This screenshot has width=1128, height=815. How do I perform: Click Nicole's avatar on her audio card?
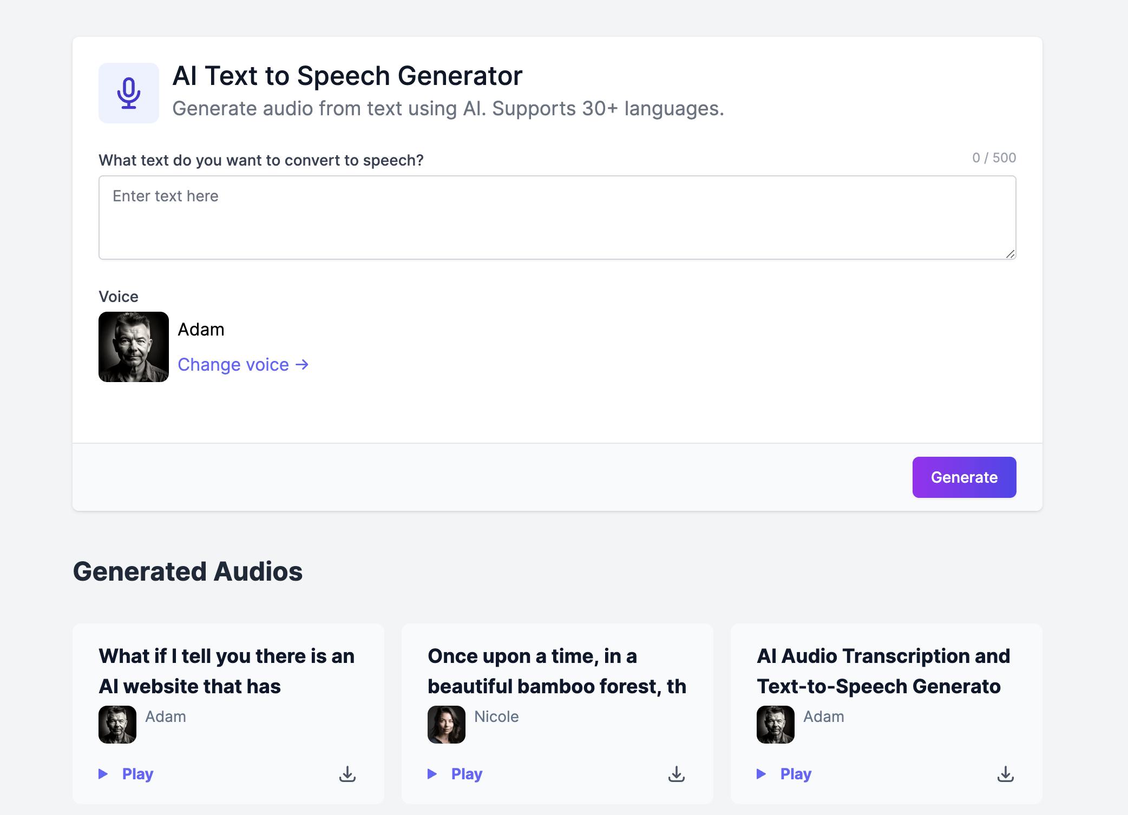click(447, 724)
